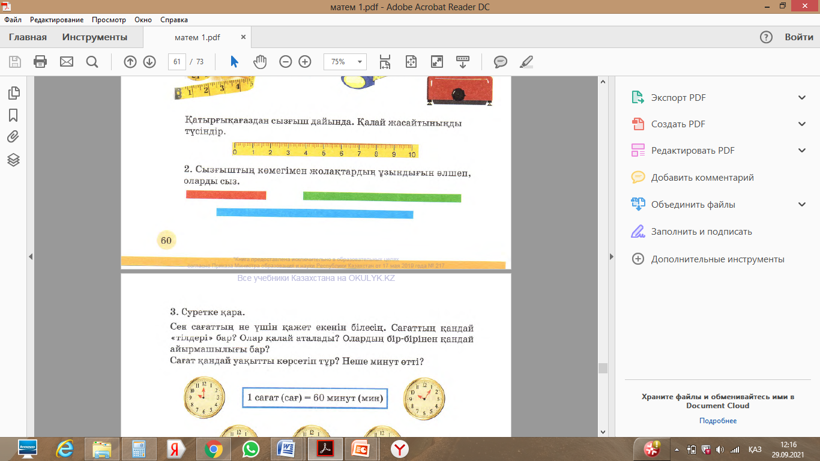This screenshot has width=820, height=461.
Task: Open the Файл menu
Action: pos(13,20)
